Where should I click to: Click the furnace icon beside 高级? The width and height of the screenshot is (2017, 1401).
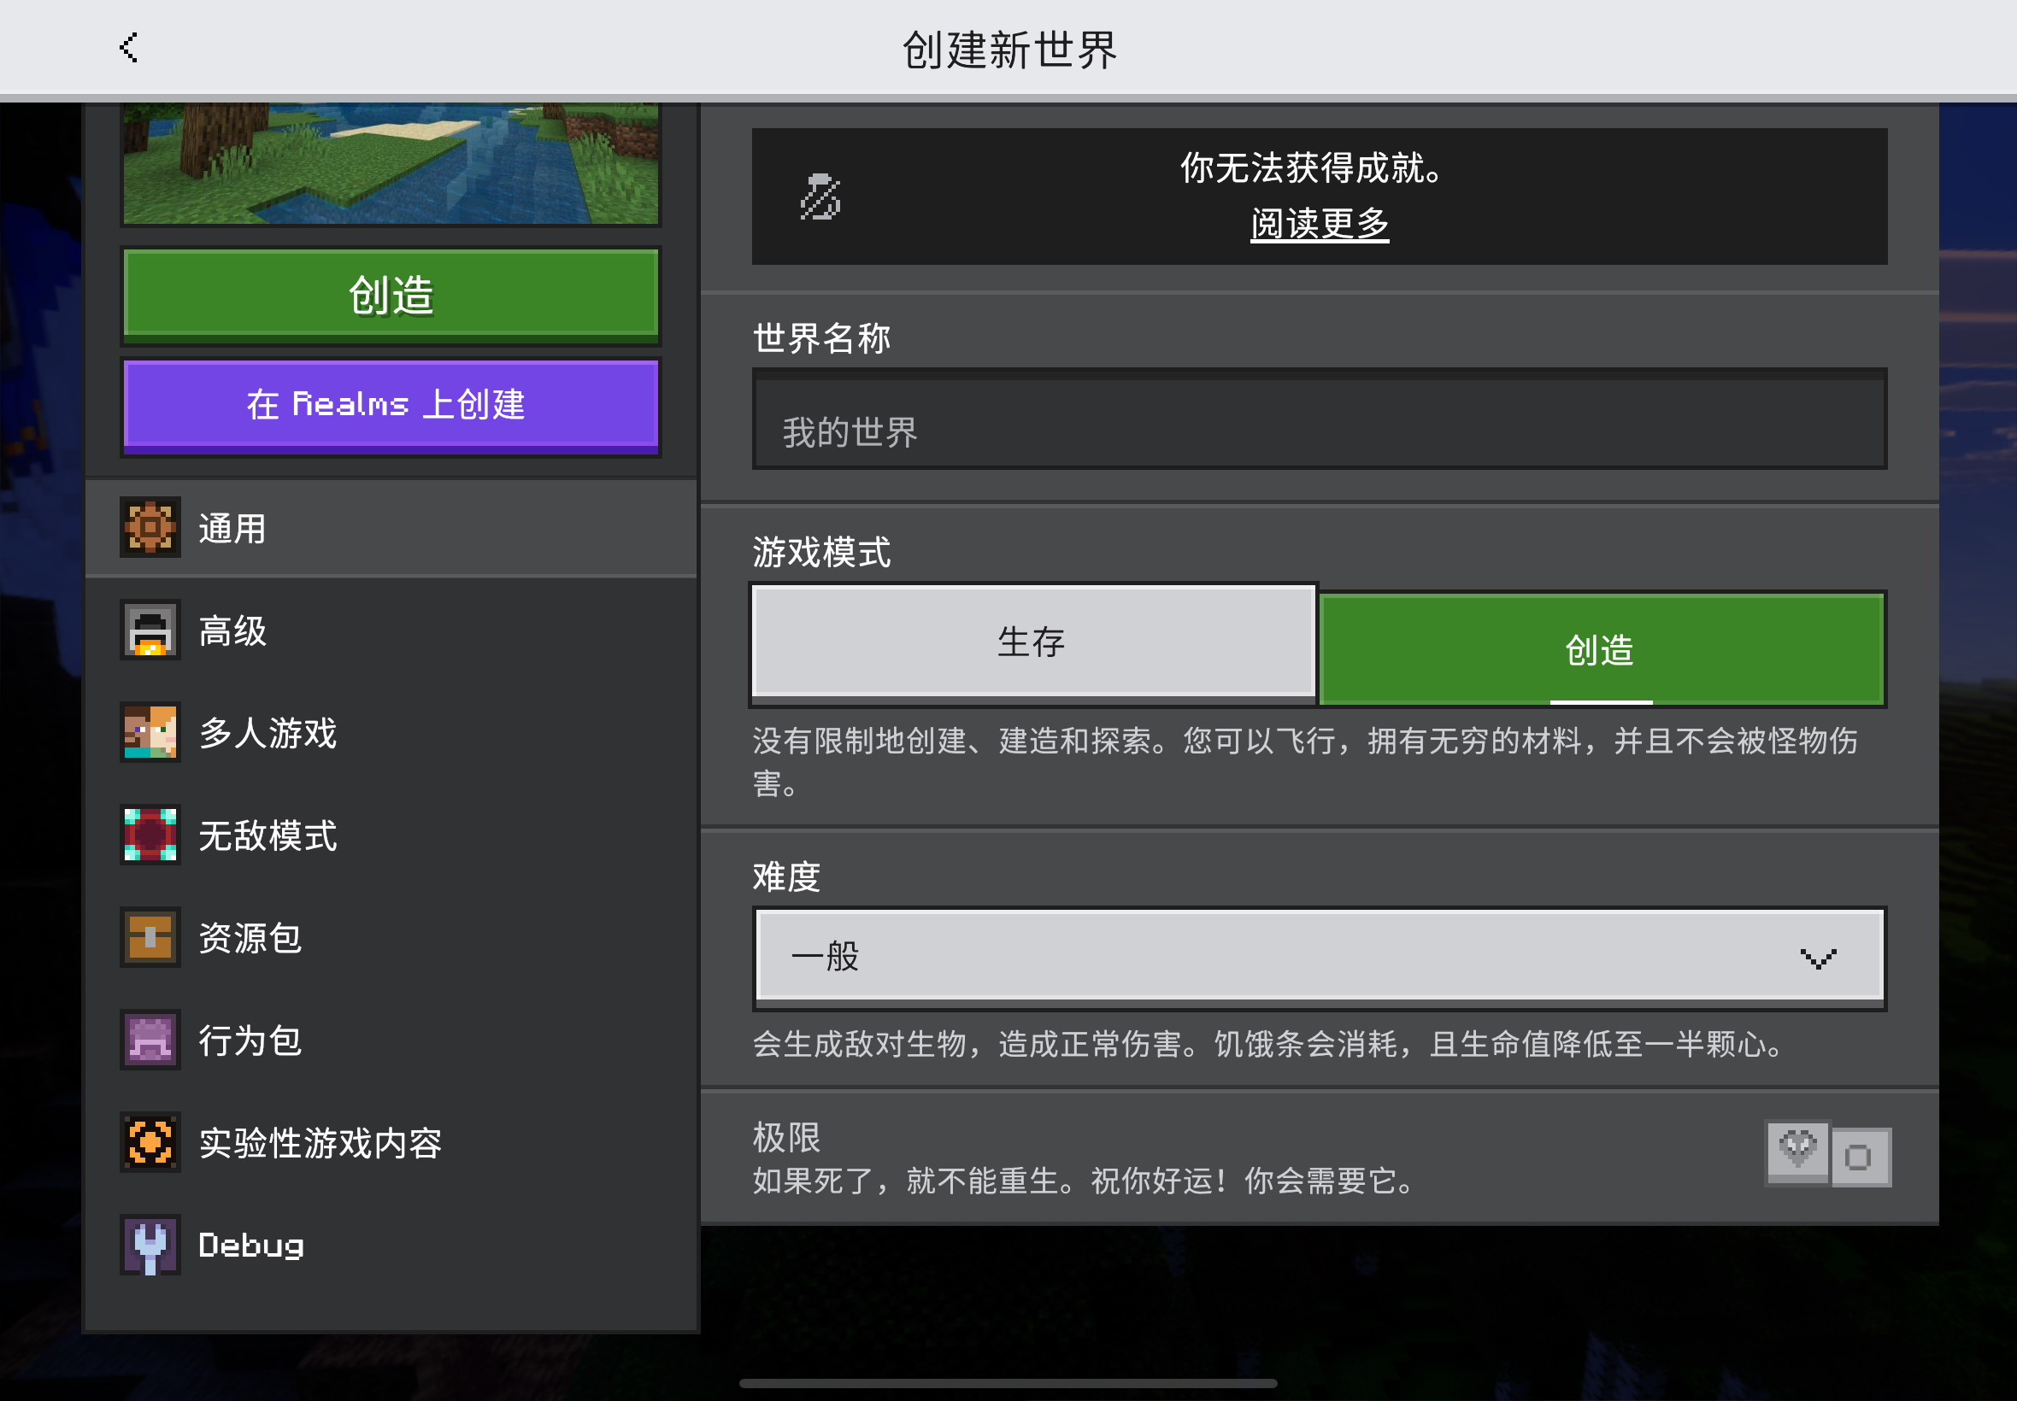click(150, 630)
